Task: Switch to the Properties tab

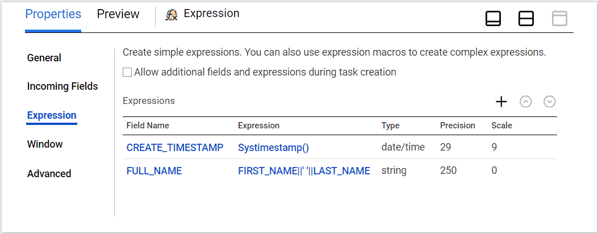Action: click(53, 14)
